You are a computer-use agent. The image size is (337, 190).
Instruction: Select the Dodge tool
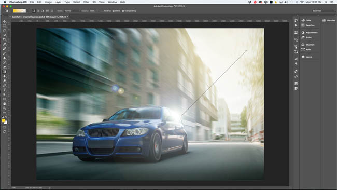4,80
